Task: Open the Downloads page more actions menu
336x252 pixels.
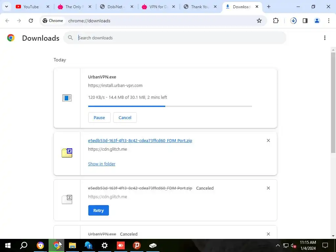Action: tap(325, 38)
